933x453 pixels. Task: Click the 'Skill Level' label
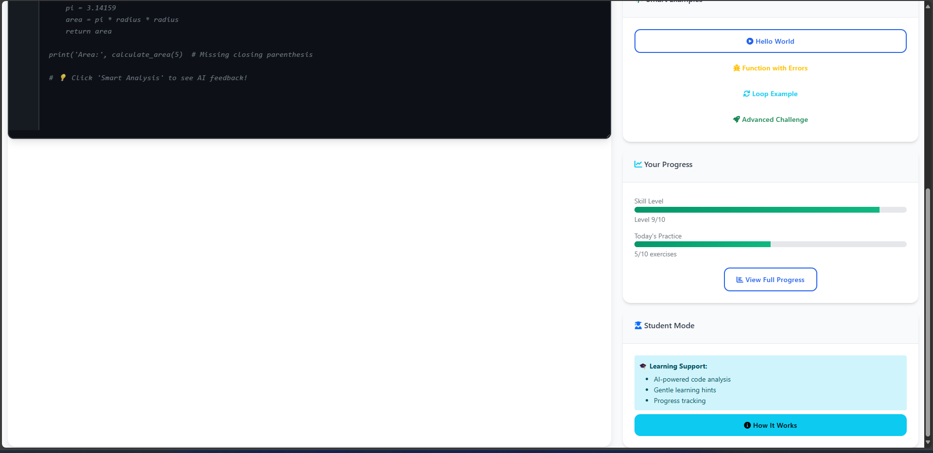649,201
